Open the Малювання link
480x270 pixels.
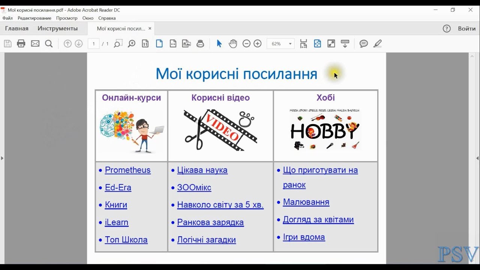pos(306,202)
